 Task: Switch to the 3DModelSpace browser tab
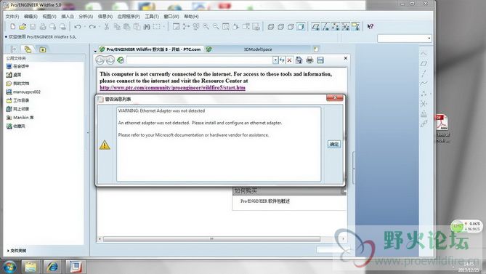click(x=258, y=49)
